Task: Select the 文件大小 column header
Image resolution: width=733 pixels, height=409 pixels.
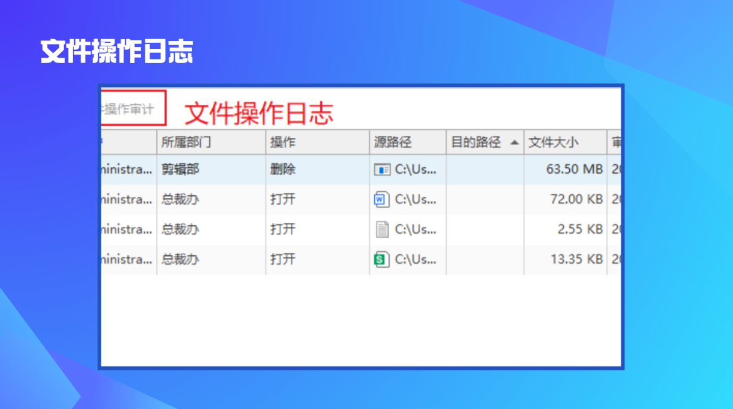Action: [553, 143]
